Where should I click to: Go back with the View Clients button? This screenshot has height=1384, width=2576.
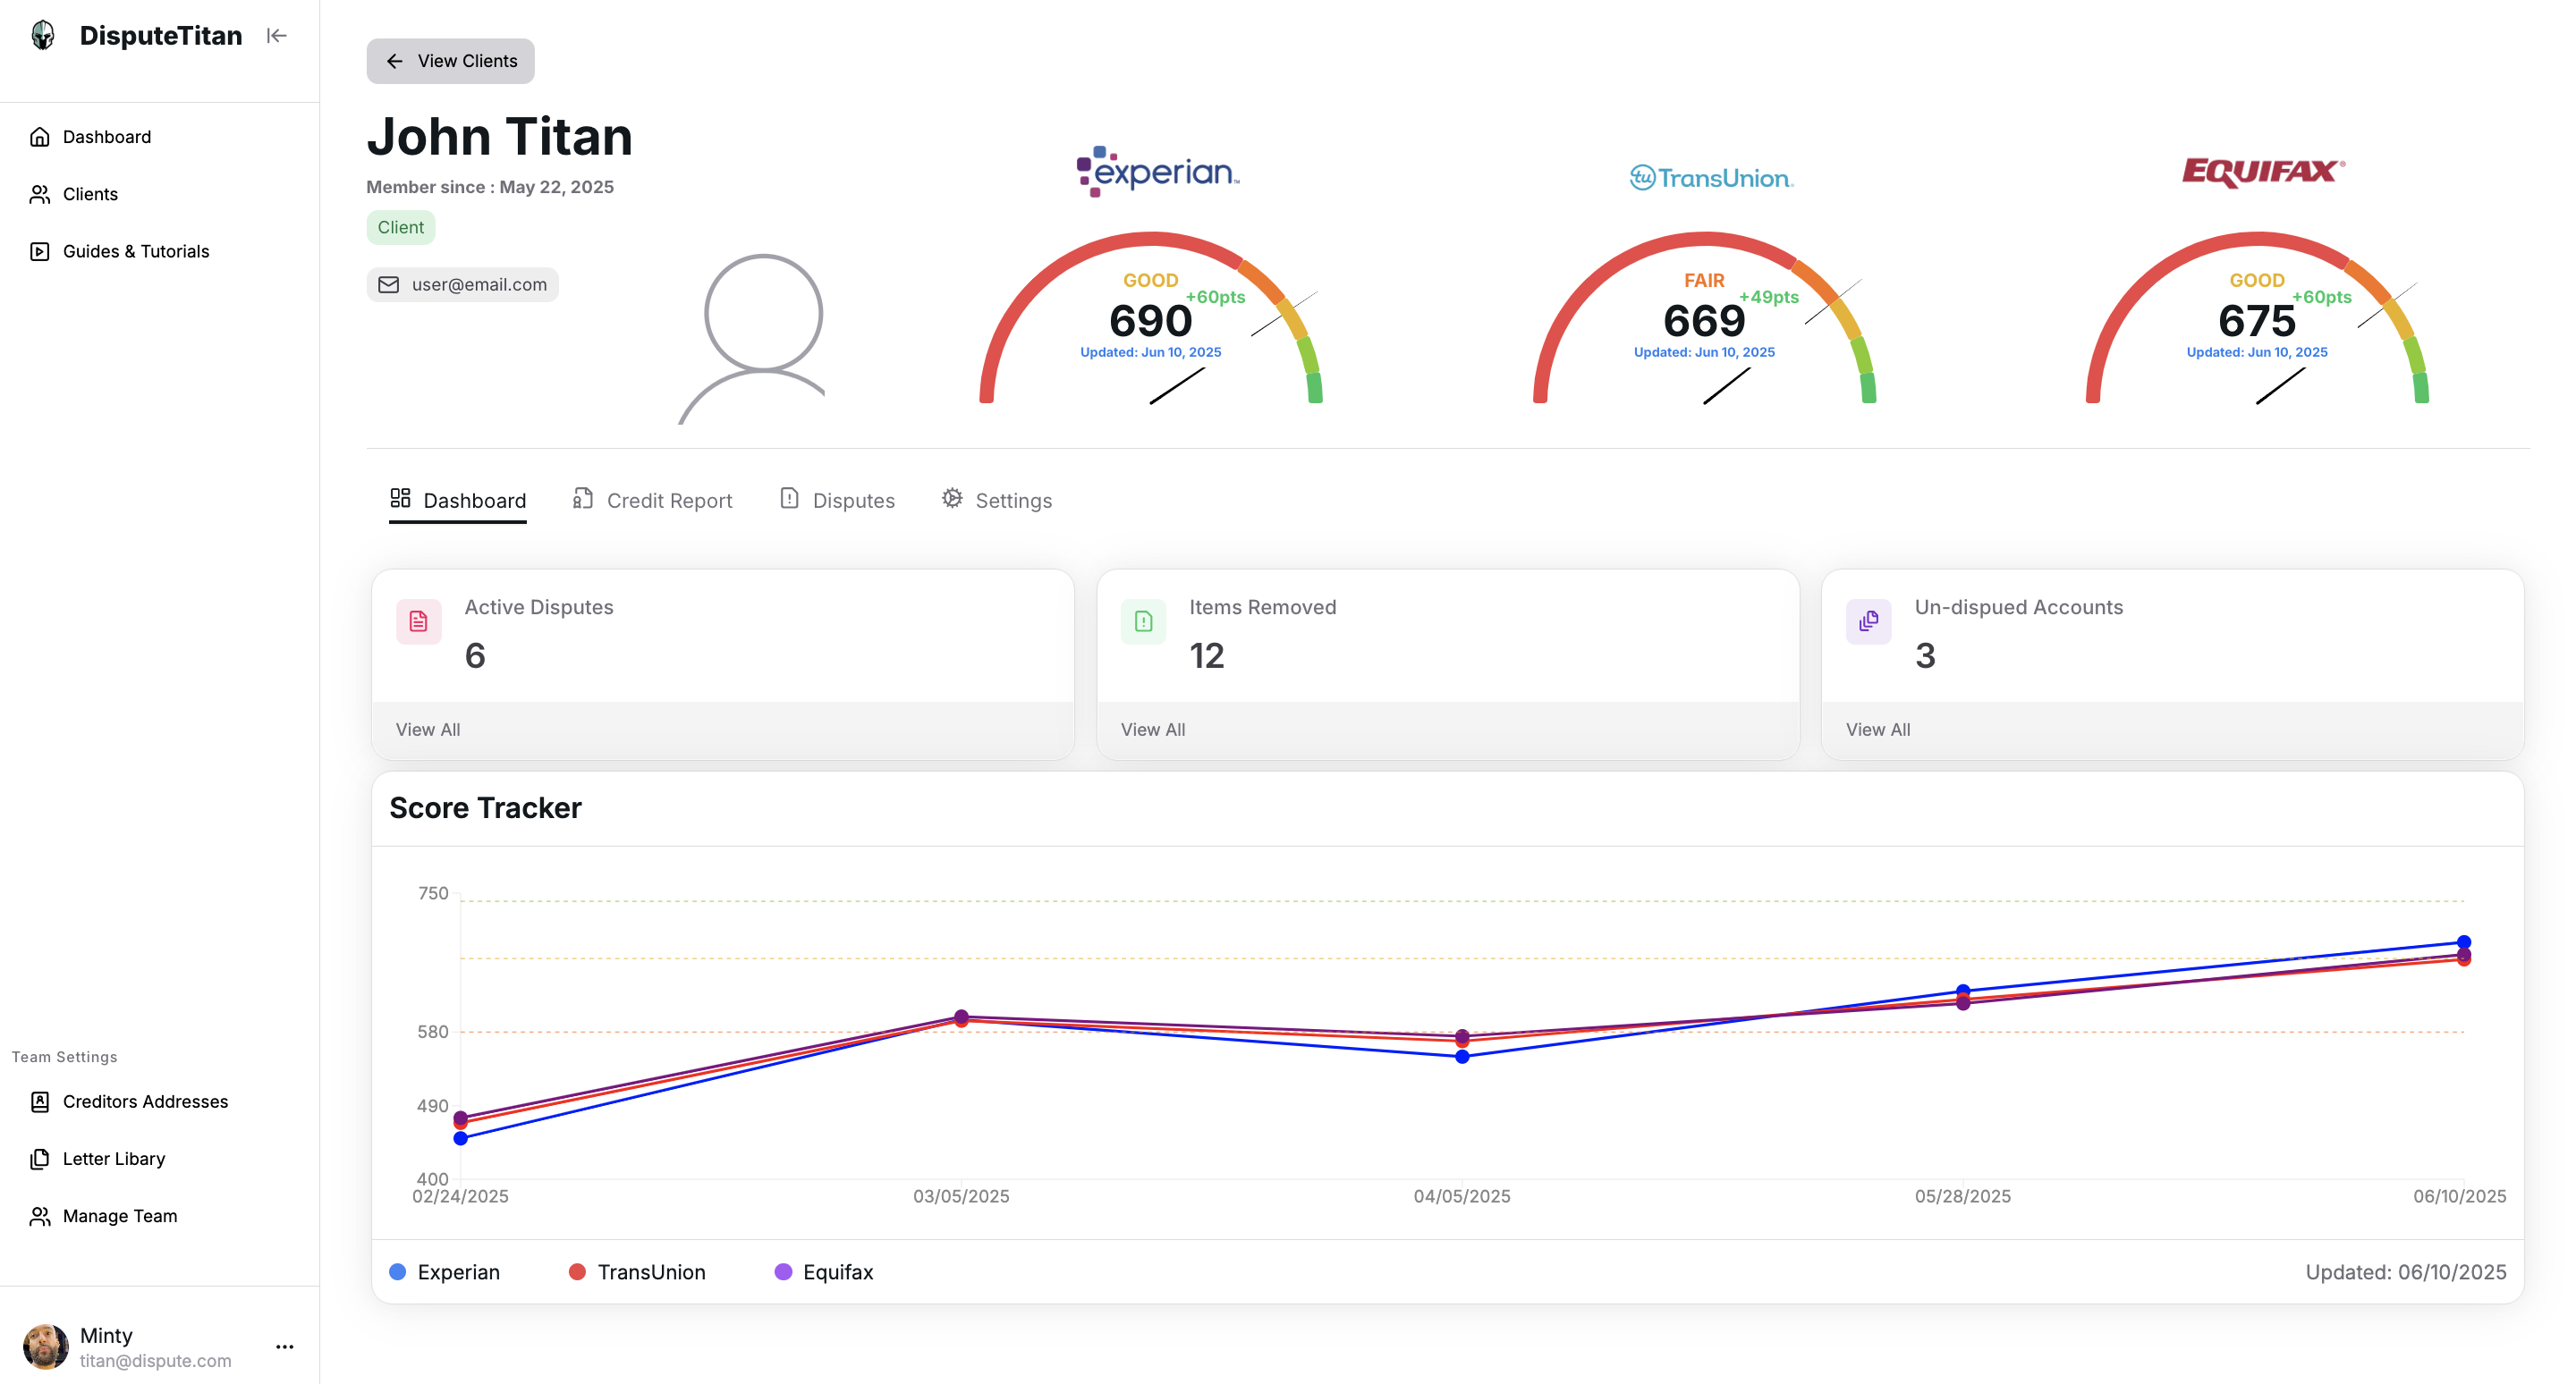tap(450, 61)
